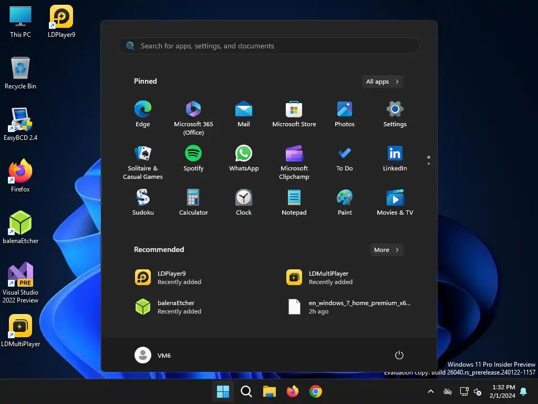Launch Spotify from the Start menu

(x=193, y=158)
